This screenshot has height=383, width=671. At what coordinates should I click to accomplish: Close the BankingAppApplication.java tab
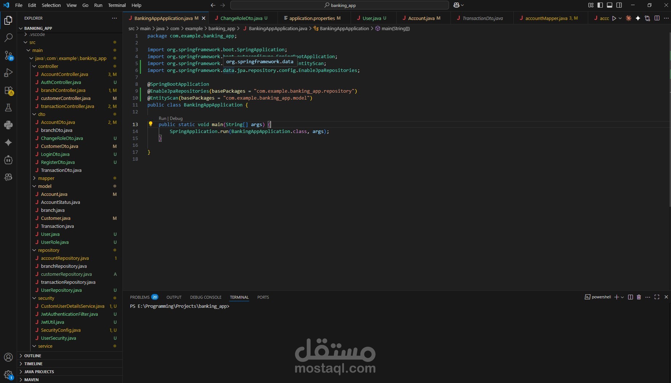[x=203, y=18]
